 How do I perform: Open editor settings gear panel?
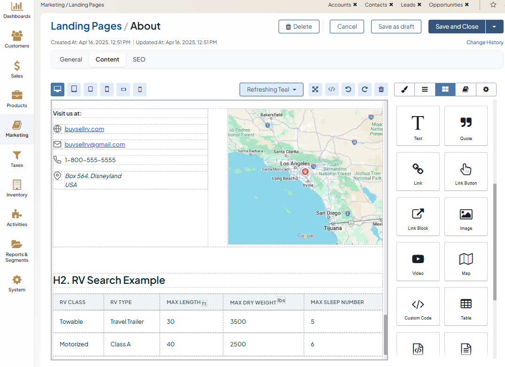[x=486, y=89]
